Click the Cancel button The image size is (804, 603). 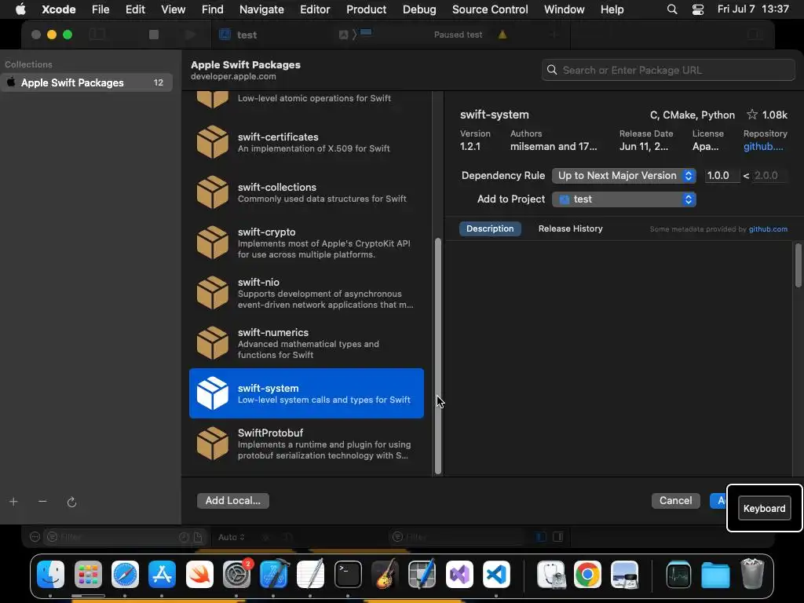(x=675, y=500)
